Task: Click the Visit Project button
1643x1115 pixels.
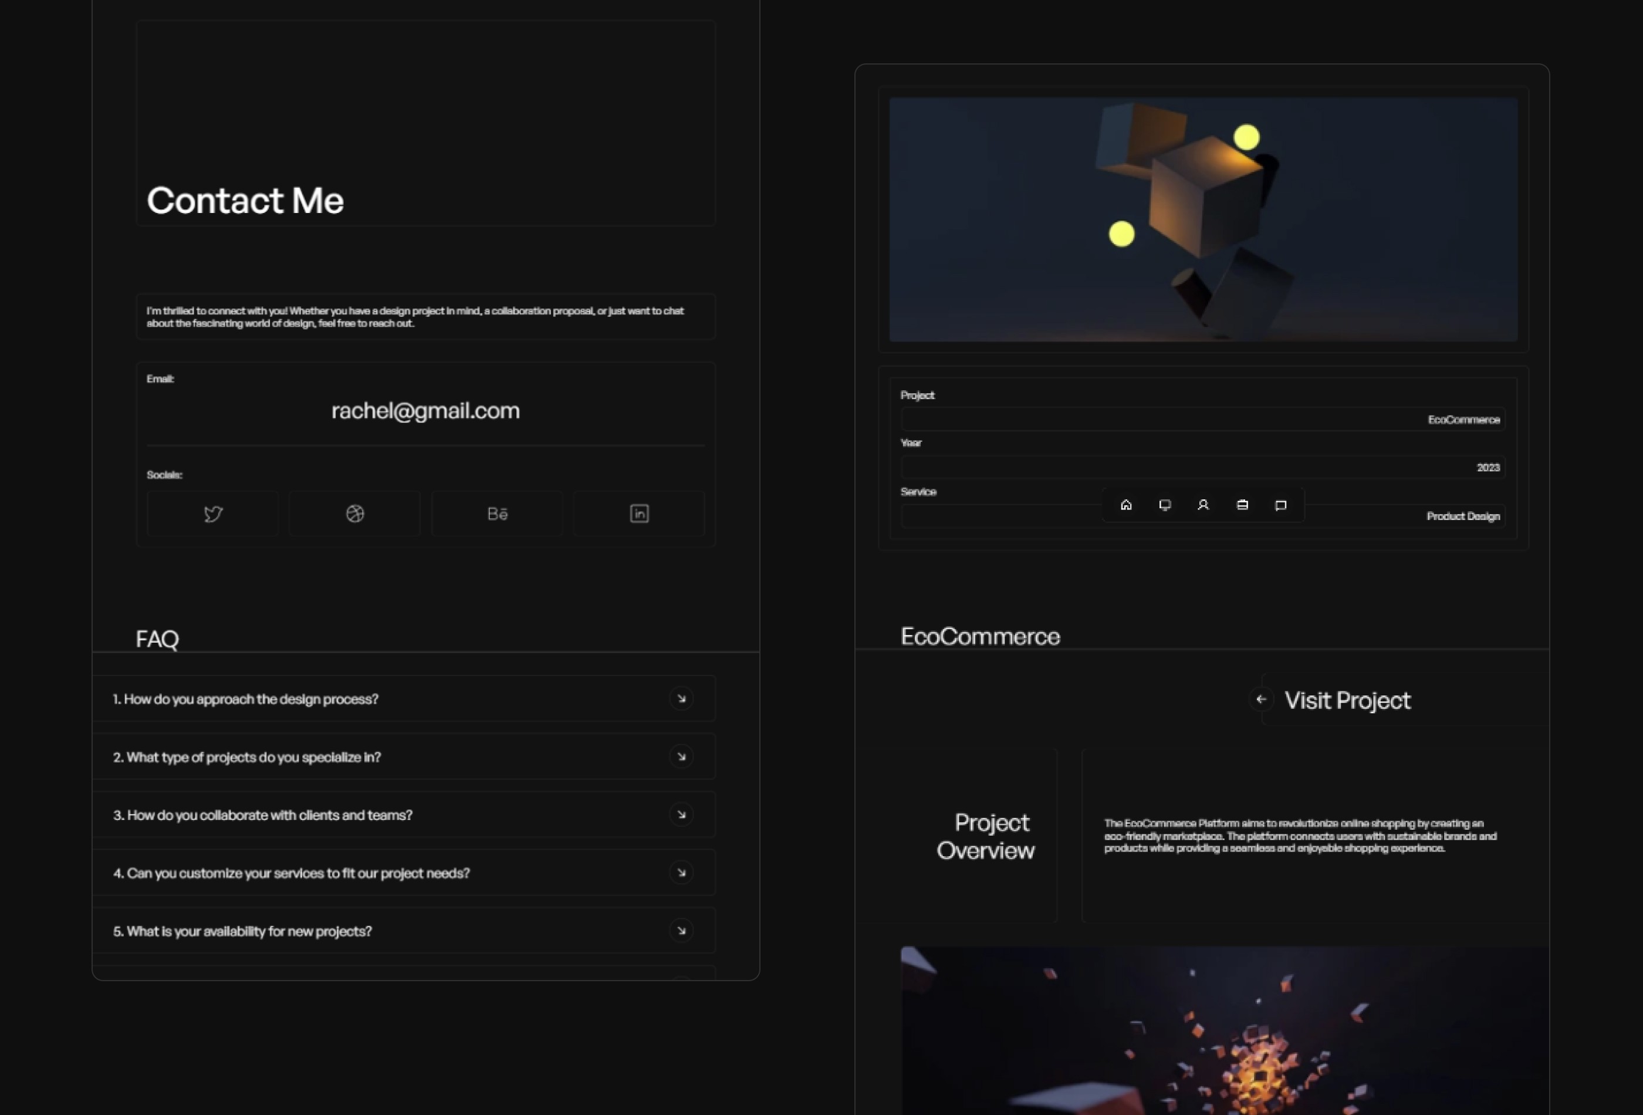Action: tap(1347, 700)
